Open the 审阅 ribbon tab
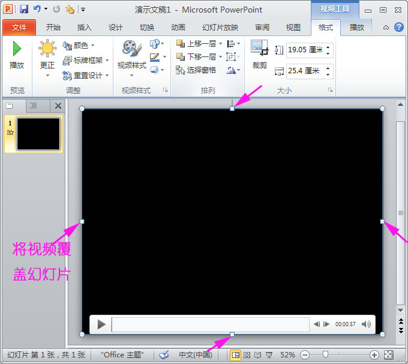408x364 pixels. coord(262,28)
